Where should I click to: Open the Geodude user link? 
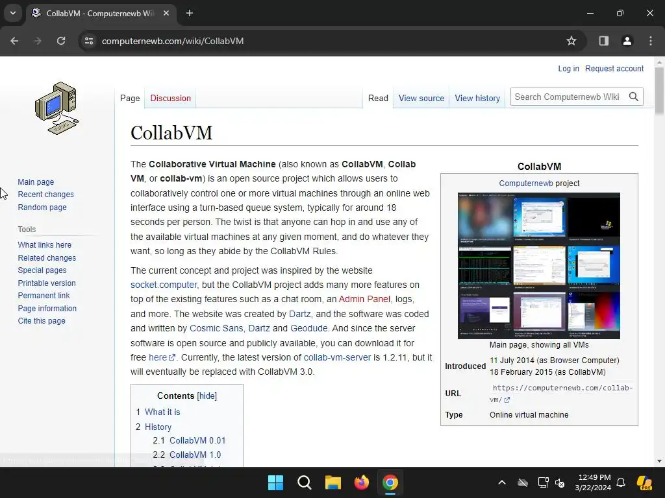pyautogui.click(x=308, y=328)
